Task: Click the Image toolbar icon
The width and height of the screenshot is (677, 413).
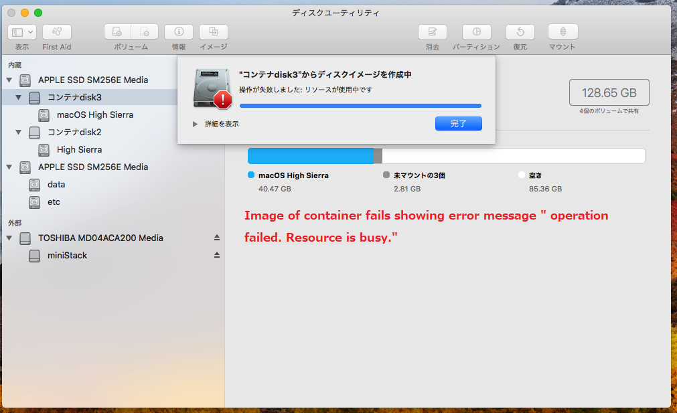Action: [x=214, y=32]
